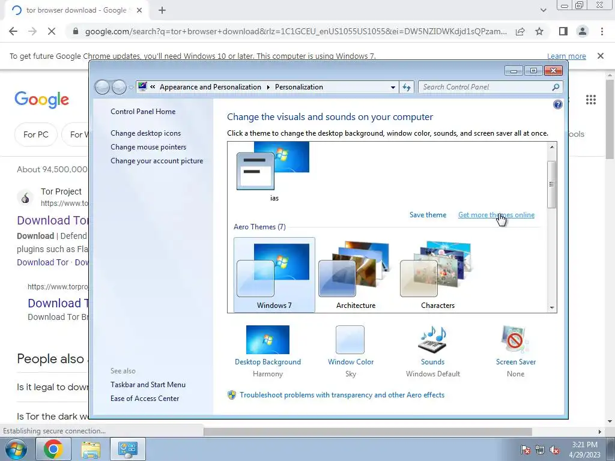The height and width of the screenshot is (461, 615).
Task: Click Change your account picture link
Action: (157, 161)
